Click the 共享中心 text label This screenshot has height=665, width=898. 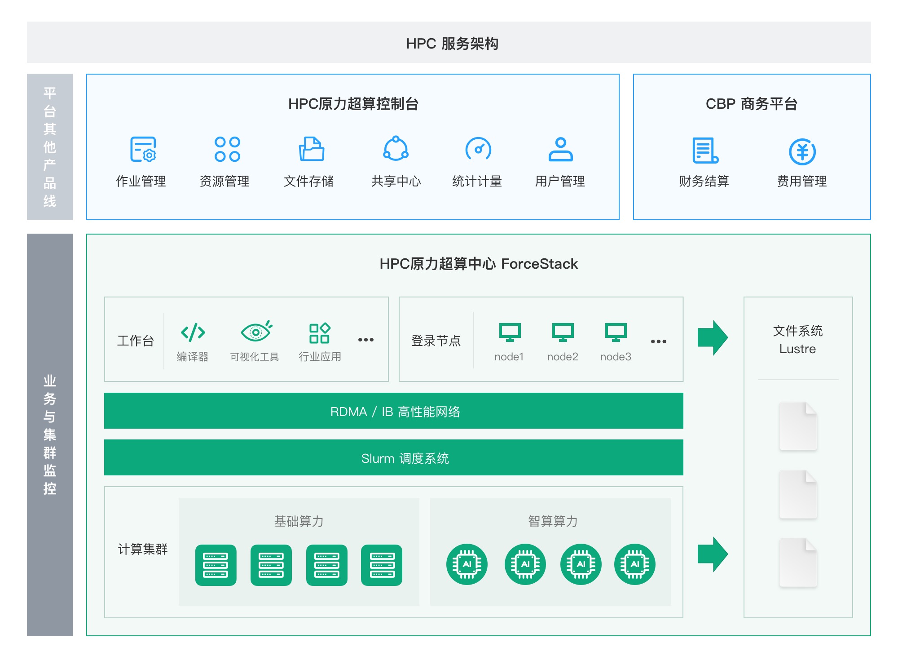(x=396, y=181)
